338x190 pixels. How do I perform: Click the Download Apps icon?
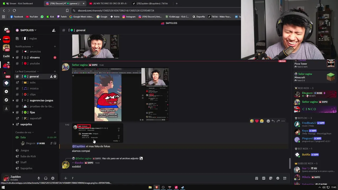pyautogui.click(x=6, y=108)
